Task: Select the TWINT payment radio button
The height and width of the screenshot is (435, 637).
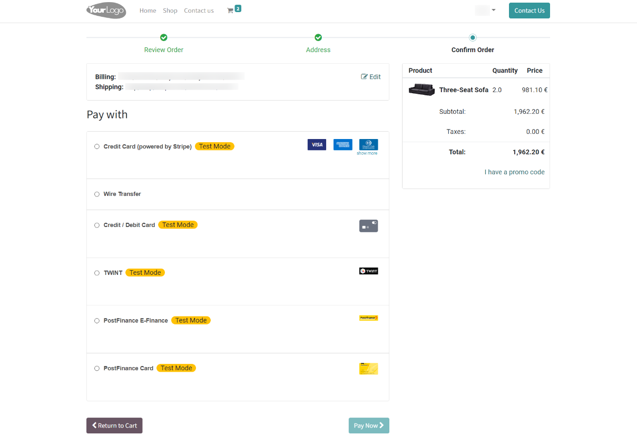Action: (x=97, y=273)
